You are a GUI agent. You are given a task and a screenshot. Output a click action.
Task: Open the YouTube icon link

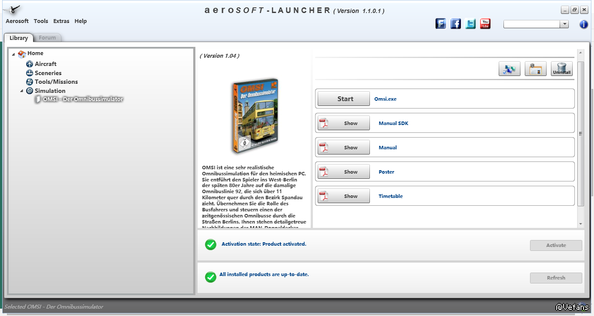point(485,24)
